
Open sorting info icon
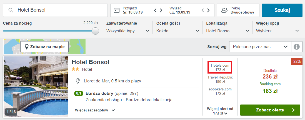point(296,47)
